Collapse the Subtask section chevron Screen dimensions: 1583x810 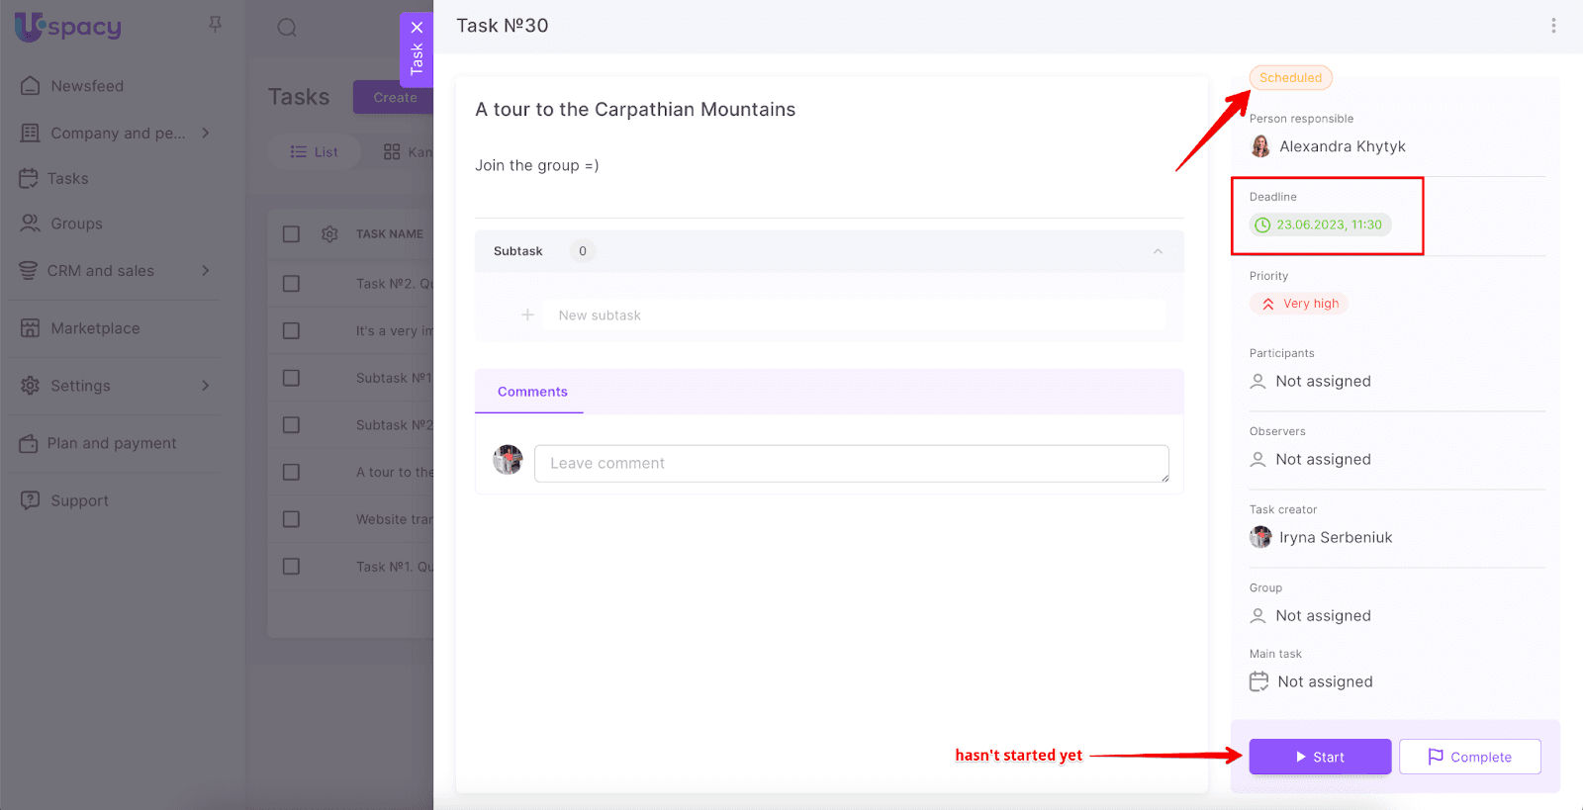point(1158,251)
